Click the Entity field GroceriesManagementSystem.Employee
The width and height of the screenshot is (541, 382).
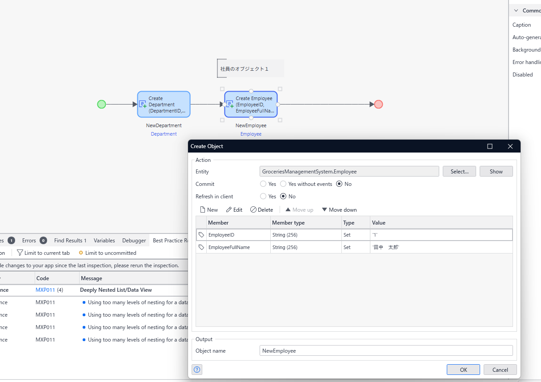coord(349,172)
